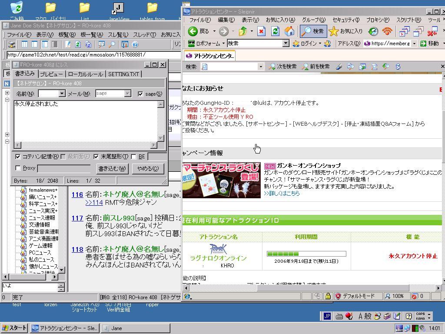
Task: Select ゲーム速報 board in Jane tree
Action: coord(40,246)
